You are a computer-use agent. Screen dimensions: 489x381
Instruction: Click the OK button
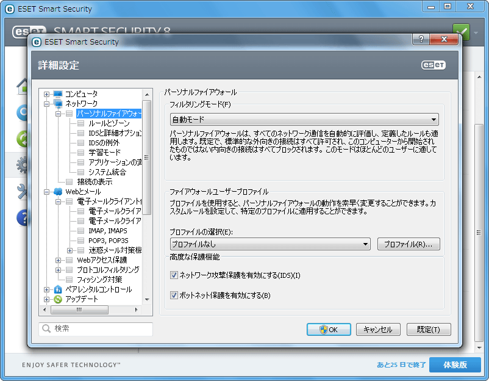point(329,330)
